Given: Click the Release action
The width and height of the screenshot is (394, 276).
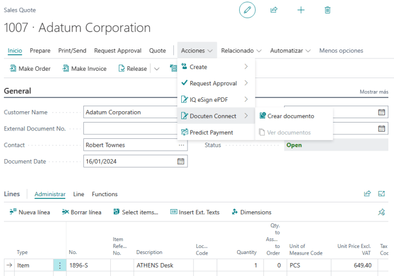Looking at the screenshot, I should tap(133, 69).
